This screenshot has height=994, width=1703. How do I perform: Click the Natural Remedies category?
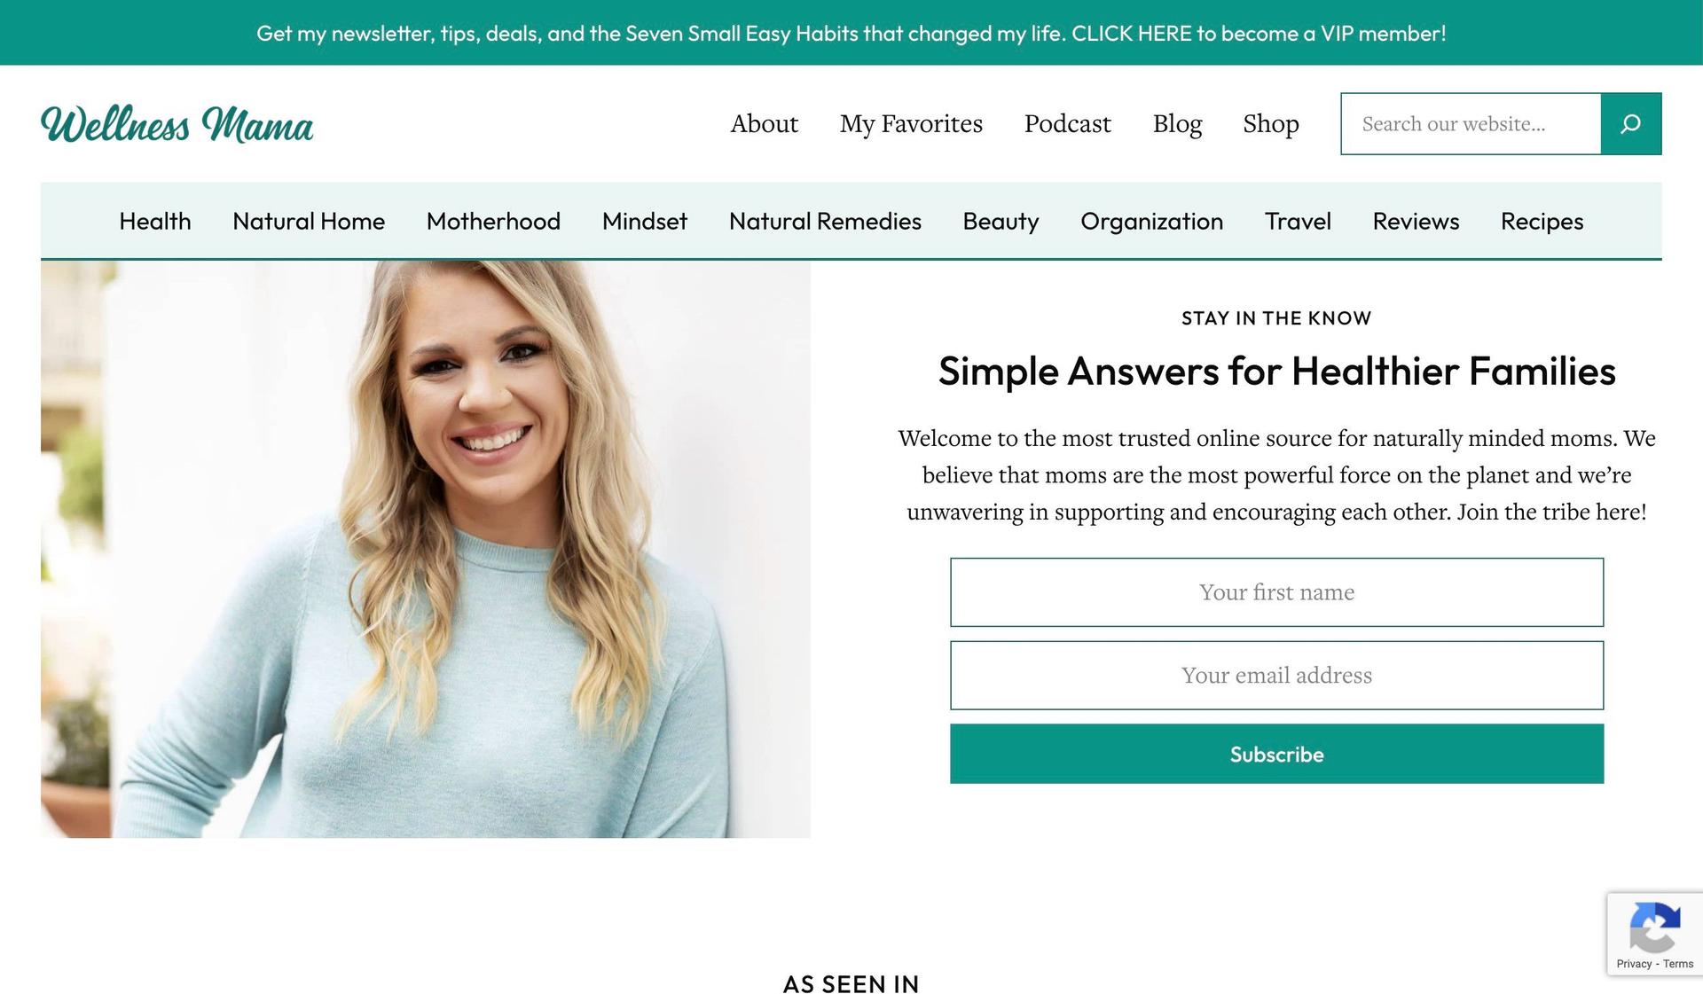(825, 219)
